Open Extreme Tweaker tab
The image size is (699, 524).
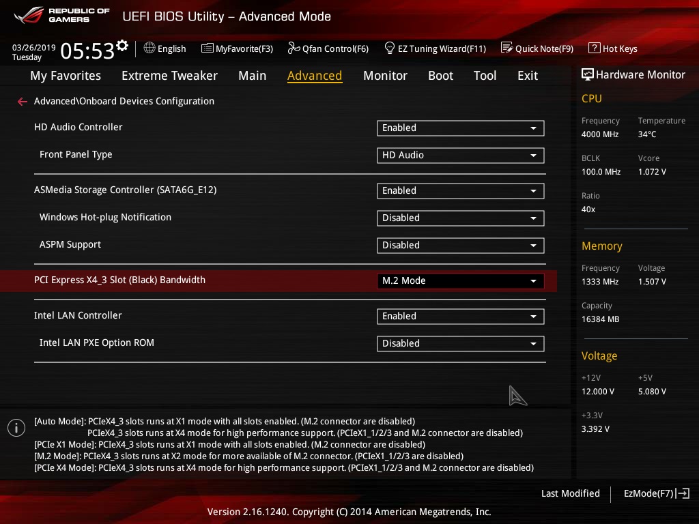[169, 76]
